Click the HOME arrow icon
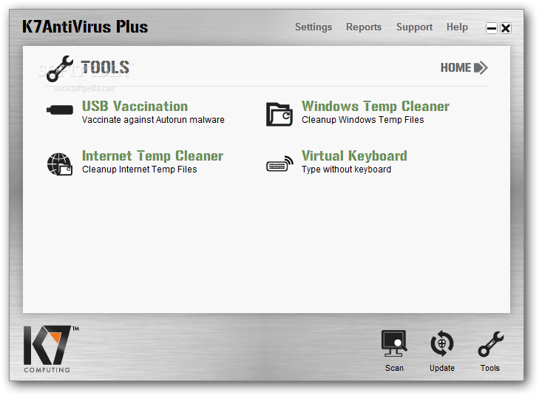This screenshot has width=539, height=396. pyautogui.click(x=481, y=68)
